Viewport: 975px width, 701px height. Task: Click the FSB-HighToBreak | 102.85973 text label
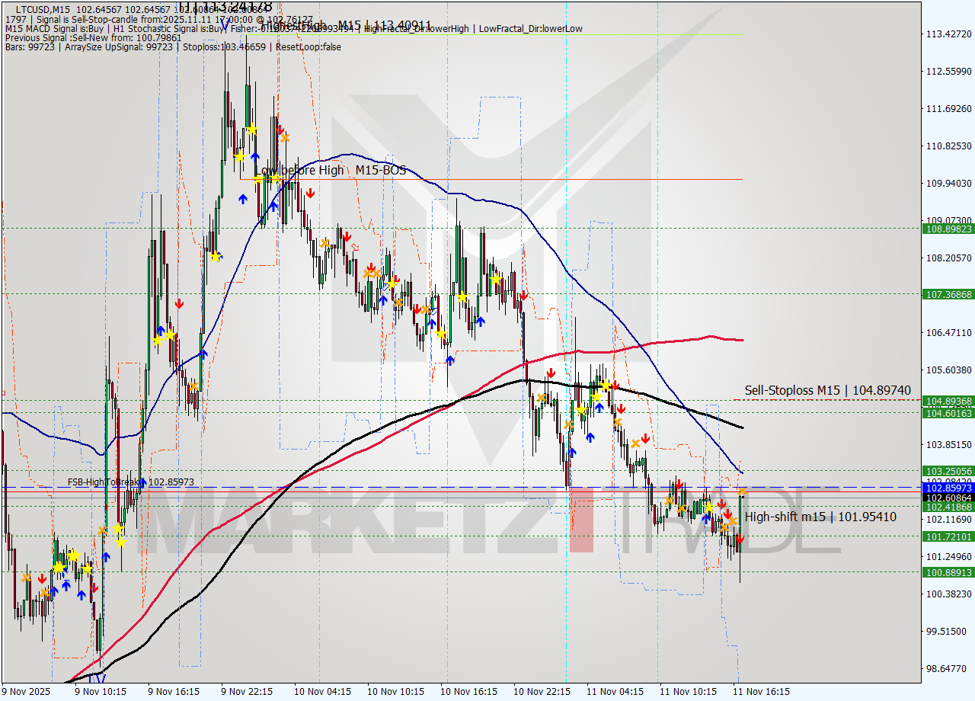tap(131, 482)
